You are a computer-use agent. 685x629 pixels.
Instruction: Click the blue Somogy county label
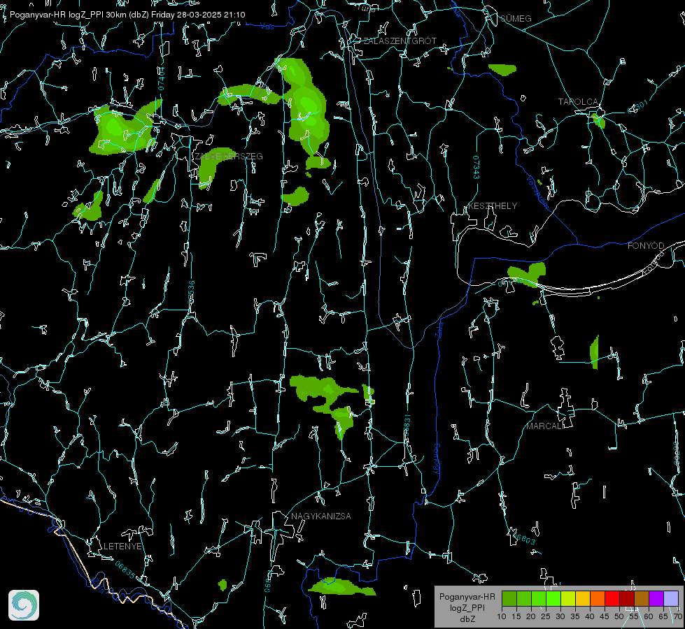(437, 459)
